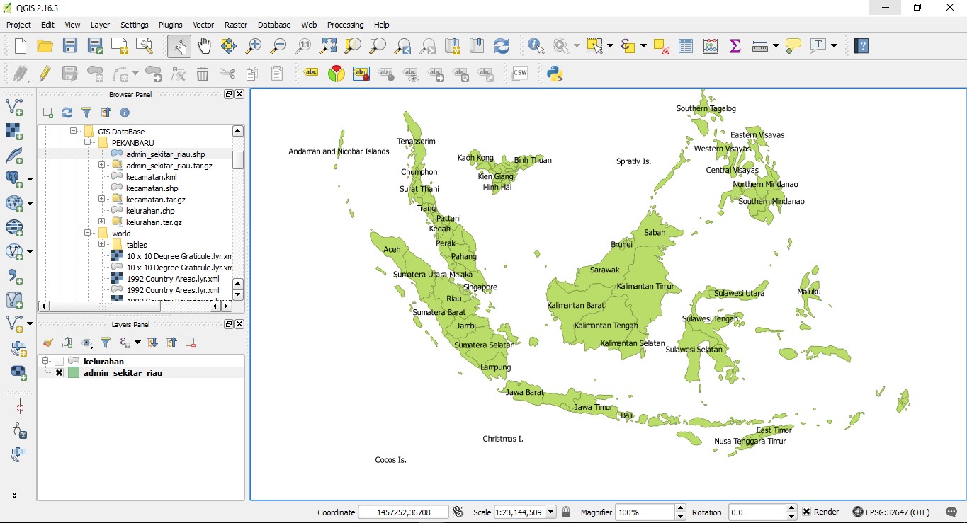Open the Field Calculator icon

(x=710, y=45)
